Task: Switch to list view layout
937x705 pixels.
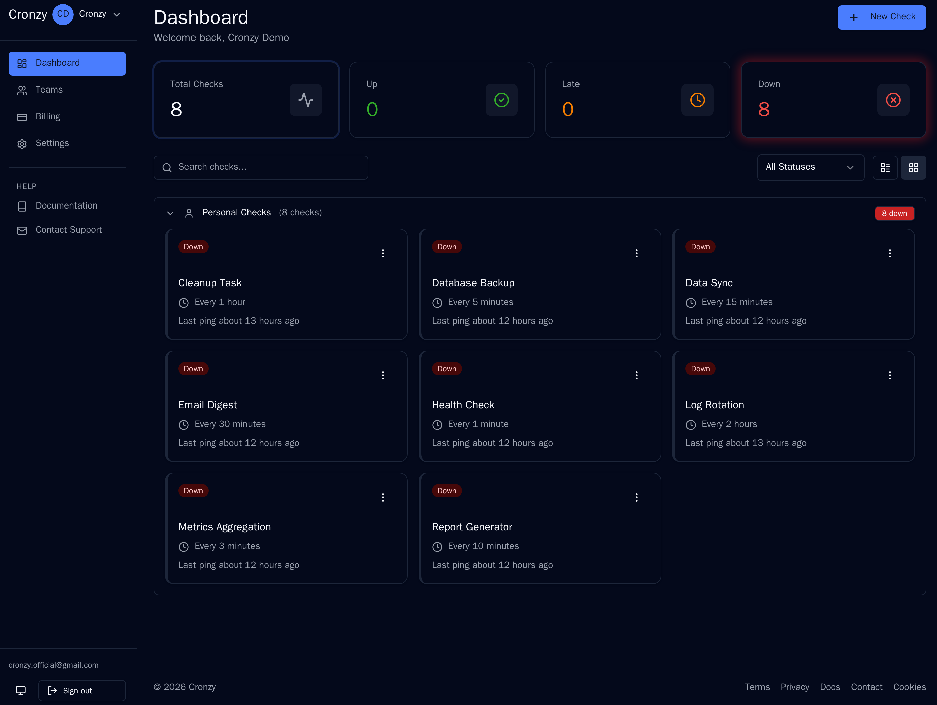Action: [885, 167]
